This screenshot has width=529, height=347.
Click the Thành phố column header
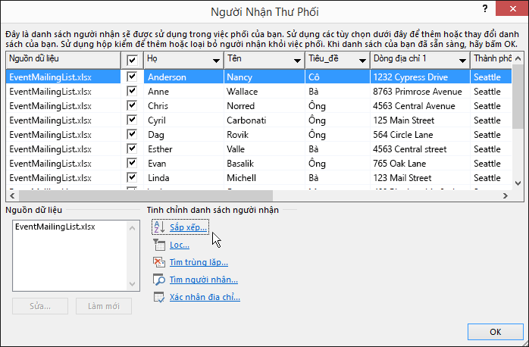[491, 61]
